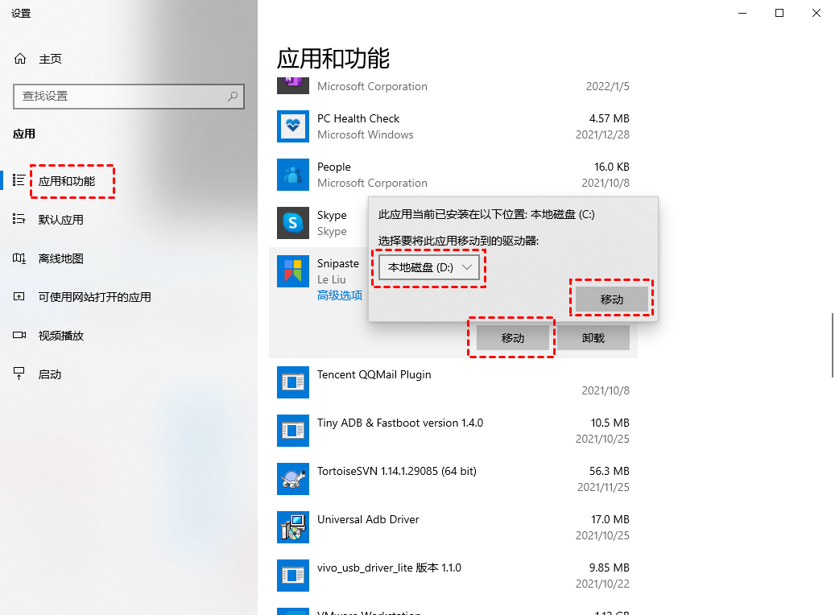This screenshot has width=835, height=615.
Task: Click the Skype app icon
Action: pyautogui.click(x=293, y=222)
